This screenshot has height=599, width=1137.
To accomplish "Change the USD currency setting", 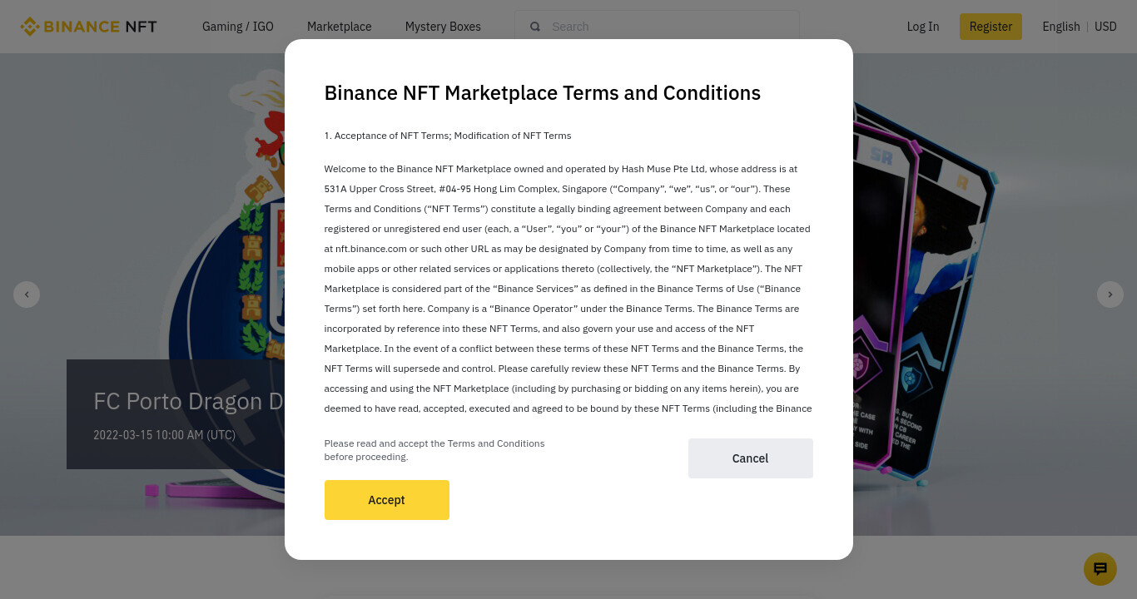I will [x=1105, y=27].
